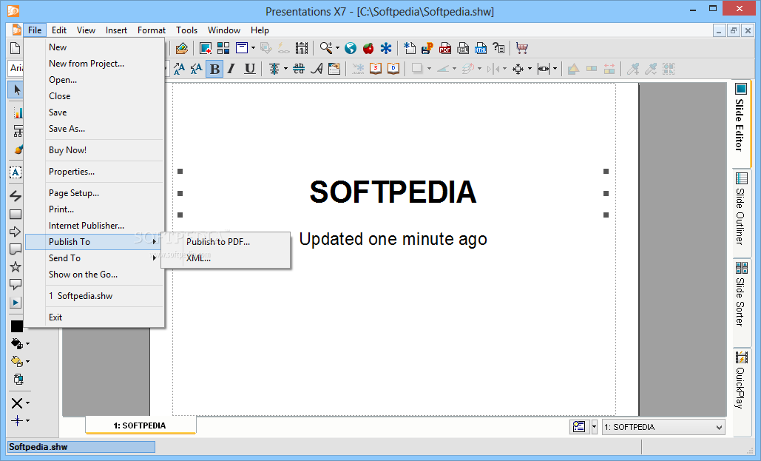Image resolution: width=761 pixels, height=461 pixels.
Task: Click the globe web icon
Action: [351, 48]
